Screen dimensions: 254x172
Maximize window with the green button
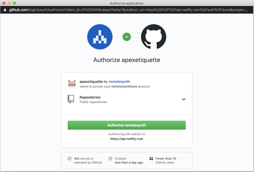(15, 3)
